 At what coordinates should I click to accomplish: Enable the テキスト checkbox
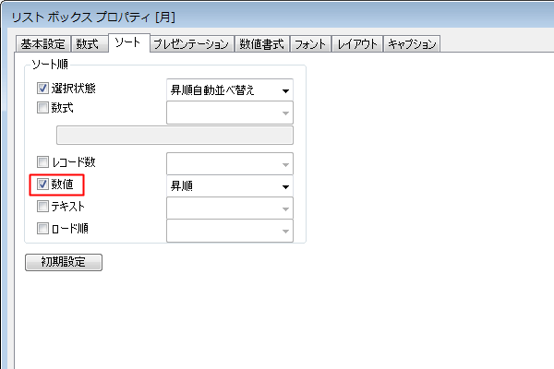point(42,207)
